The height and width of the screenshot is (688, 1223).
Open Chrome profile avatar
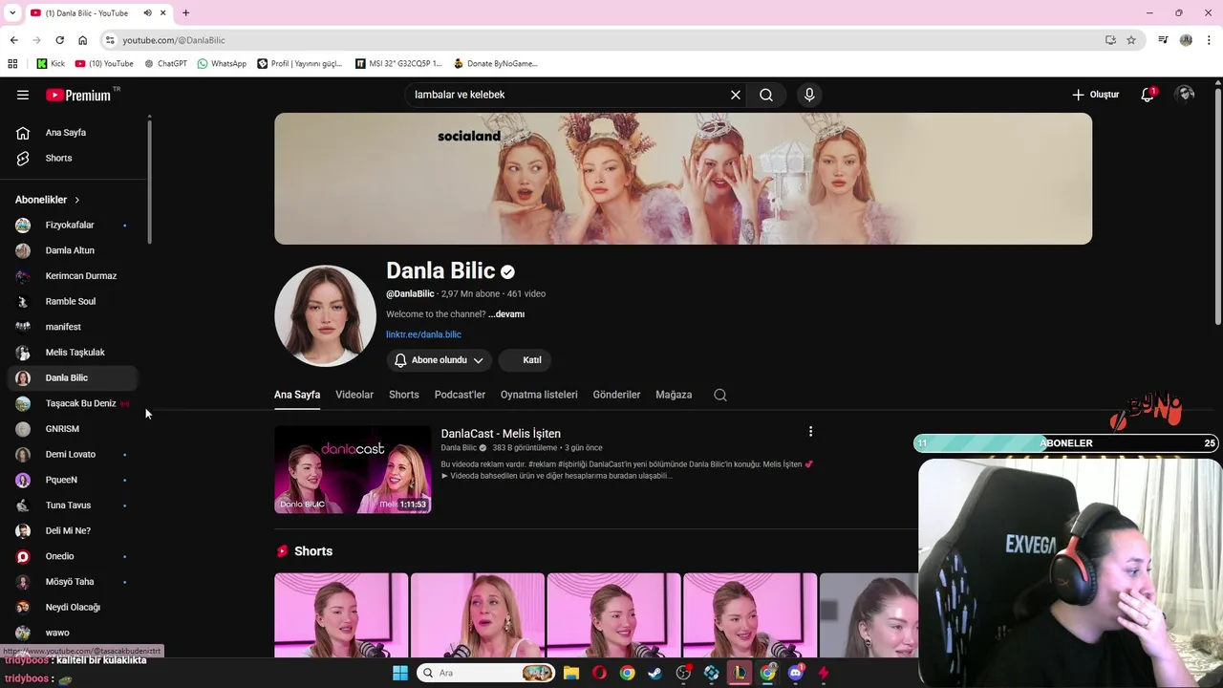1186,40
